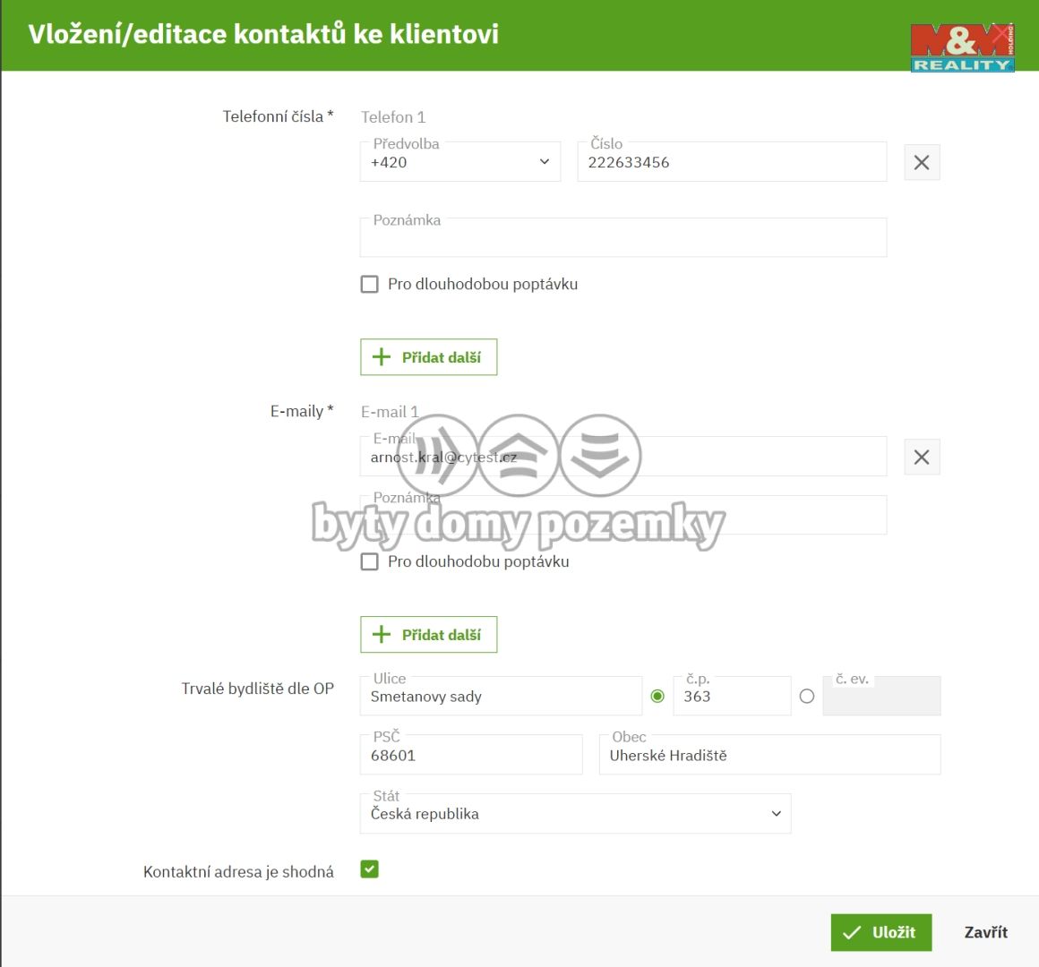Click the PSČ postal code field
Viewport: 1039px width, 967px height.
click(x=471, y=756)
